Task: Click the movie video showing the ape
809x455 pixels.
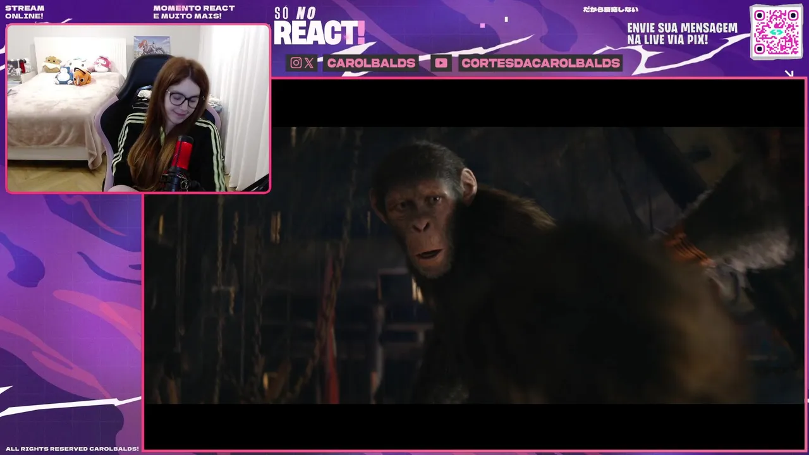Action: 475,265
